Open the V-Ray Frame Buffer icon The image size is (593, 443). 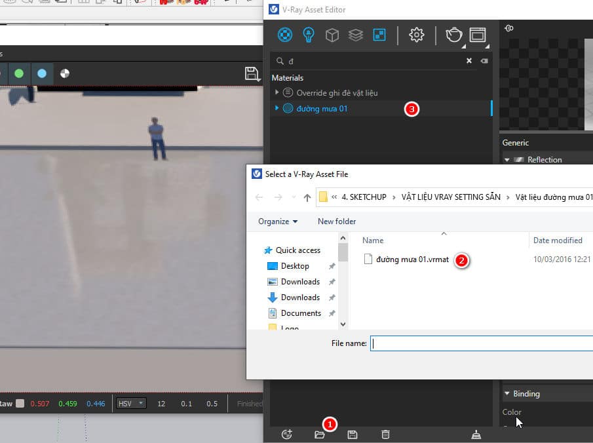click(x=477, y=35)
